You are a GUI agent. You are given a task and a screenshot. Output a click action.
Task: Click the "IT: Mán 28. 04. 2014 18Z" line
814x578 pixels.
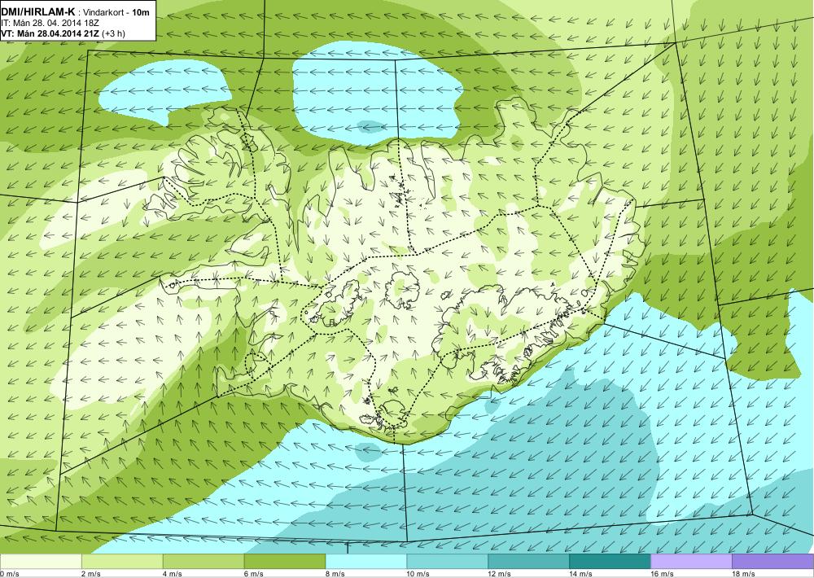pyautogui.click(x=50, y=23)
